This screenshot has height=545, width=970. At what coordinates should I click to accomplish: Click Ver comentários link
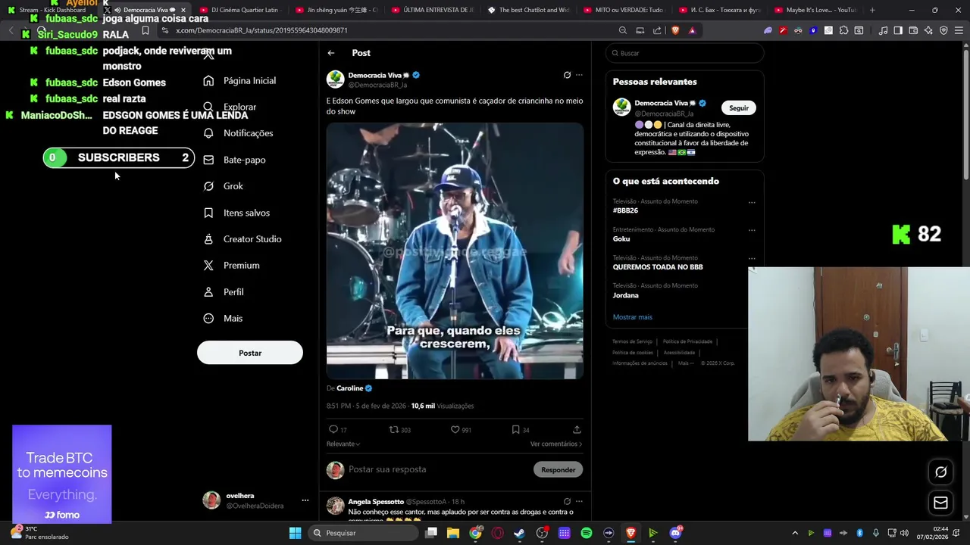pyautogui.click(x=556, y=444)
